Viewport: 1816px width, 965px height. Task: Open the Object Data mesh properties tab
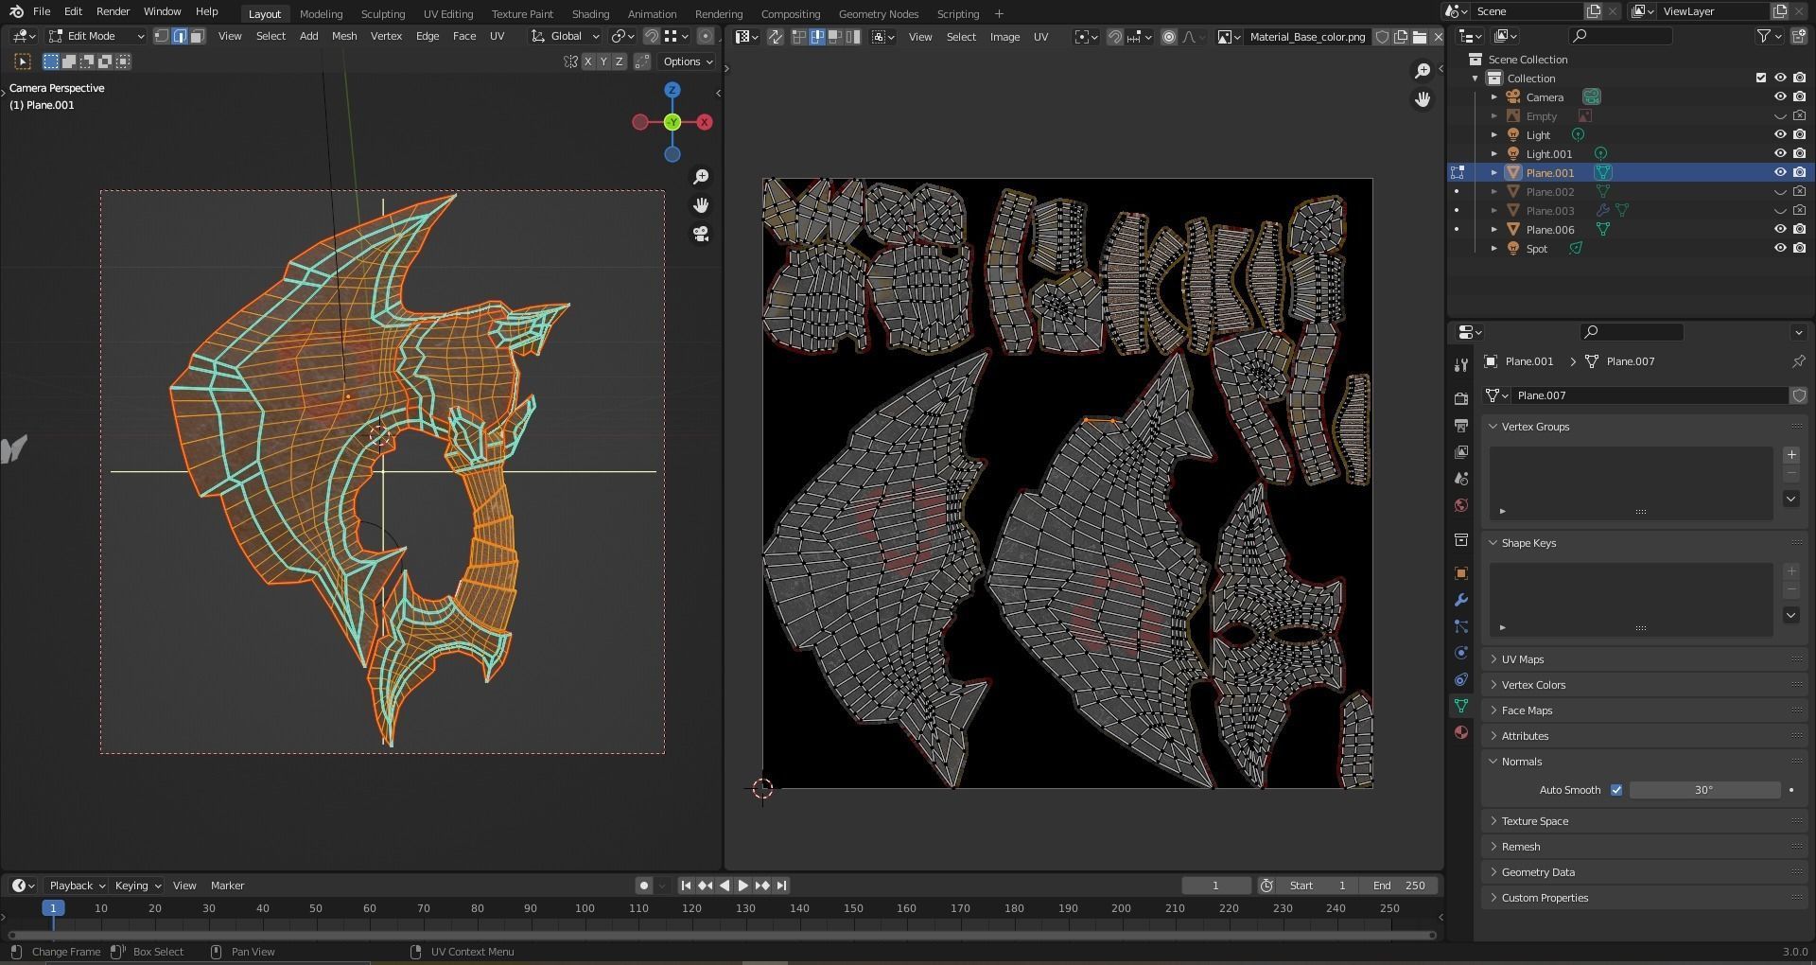[x=1461, y=706]
